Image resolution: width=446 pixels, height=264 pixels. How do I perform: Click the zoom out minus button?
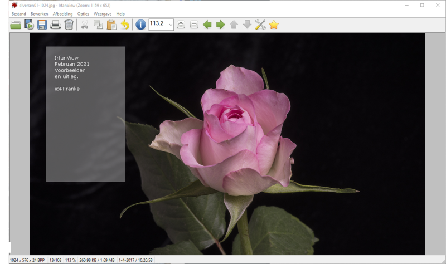(194, 25)
